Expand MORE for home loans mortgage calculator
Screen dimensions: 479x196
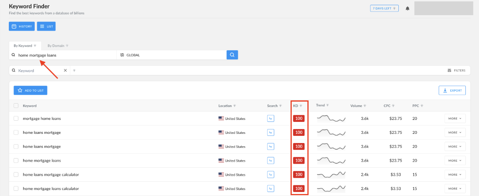pos(455,174)
